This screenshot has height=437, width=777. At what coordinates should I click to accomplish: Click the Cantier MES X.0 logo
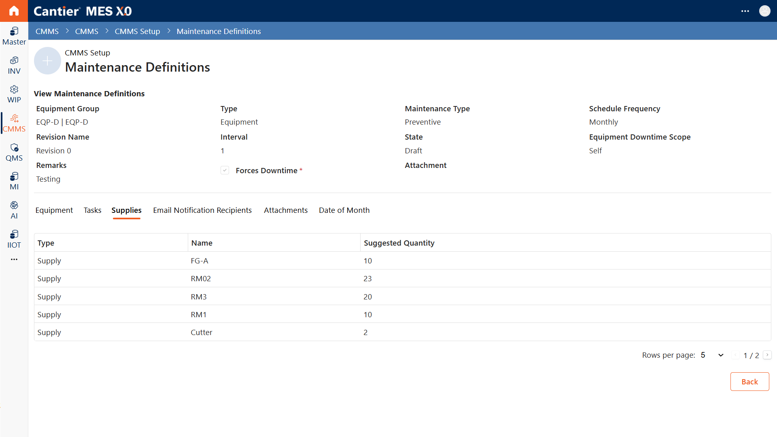[x=83, y=11]
